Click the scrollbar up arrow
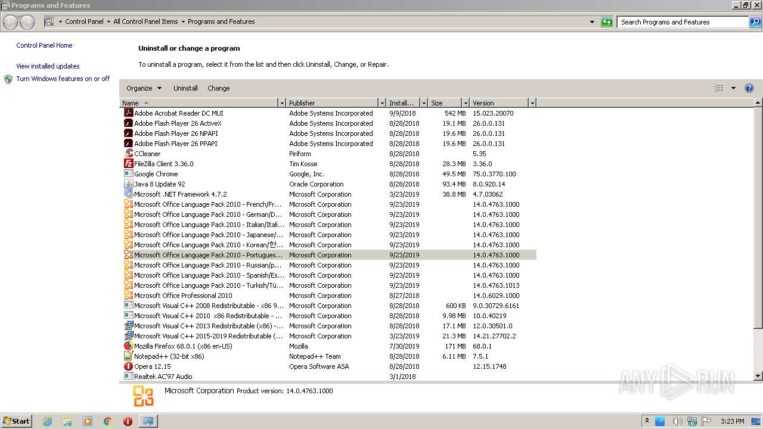This screenshot has width=763, height=429. click(x=758, y=102)
